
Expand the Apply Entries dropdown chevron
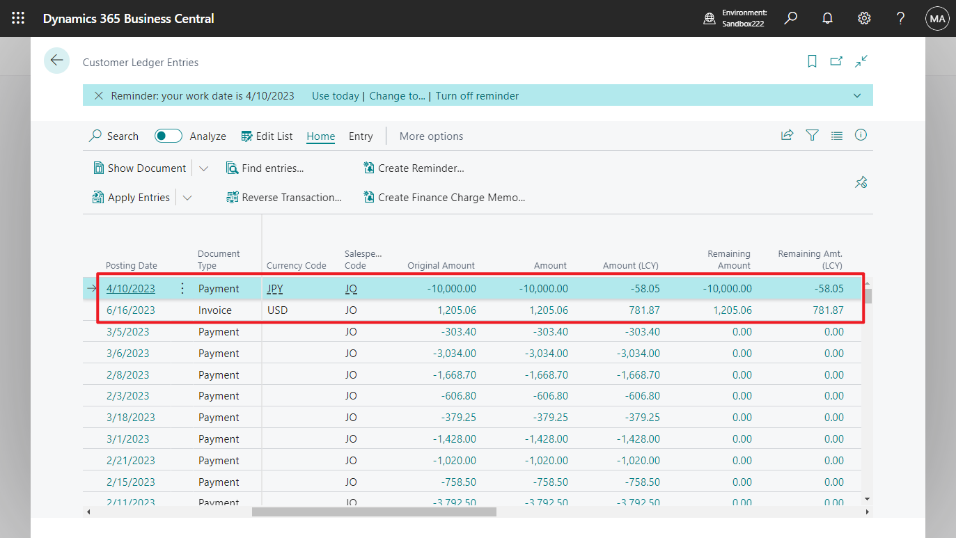point(187,197)
